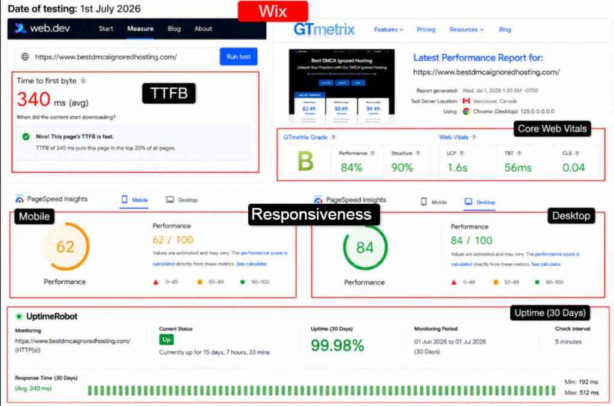Viewport: 614px width, 406px height.
Task: Click the '5 minutes' check interval text
Action: 568,342
